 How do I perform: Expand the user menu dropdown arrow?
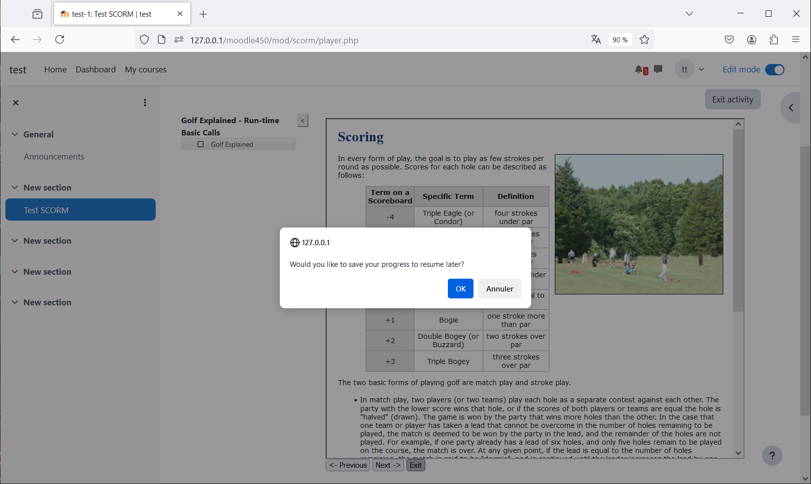coord(702,69)
